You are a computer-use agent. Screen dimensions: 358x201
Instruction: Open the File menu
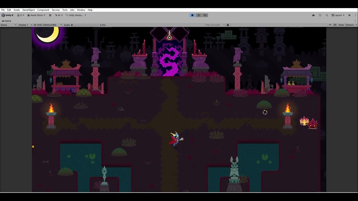click(3, 10)
